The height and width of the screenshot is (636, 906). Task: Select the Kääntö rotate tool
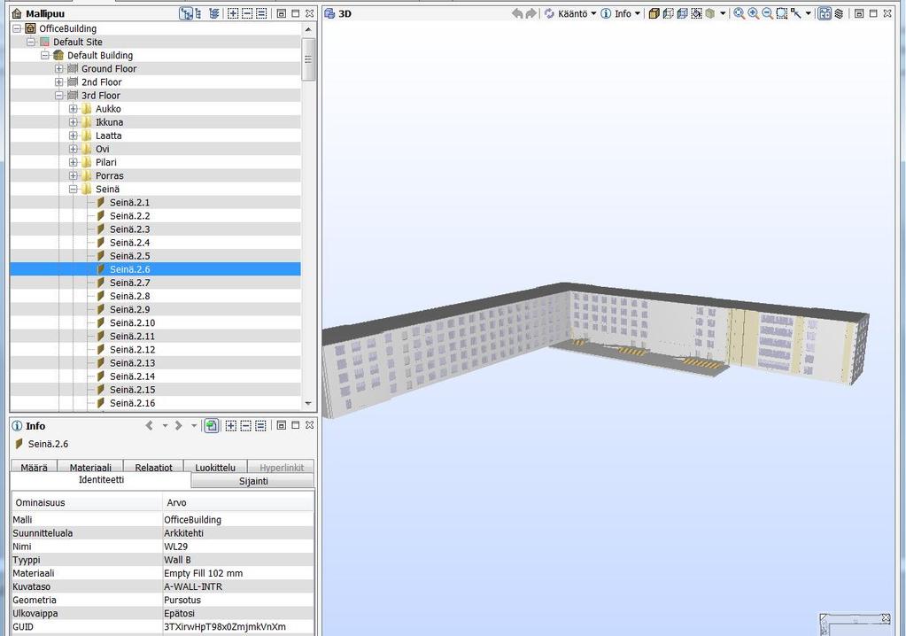pyautogui.click(x=566, y=13)
